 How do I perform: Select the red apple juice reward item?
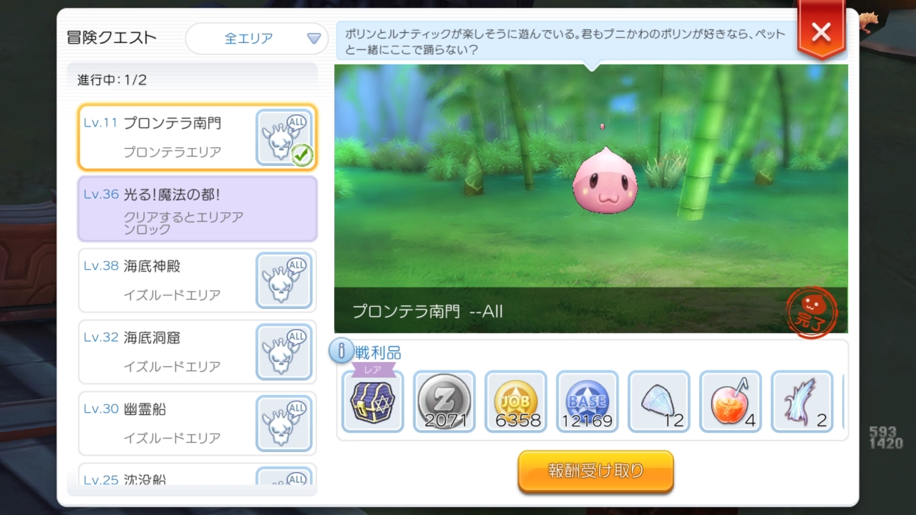[x=731, y=401]
